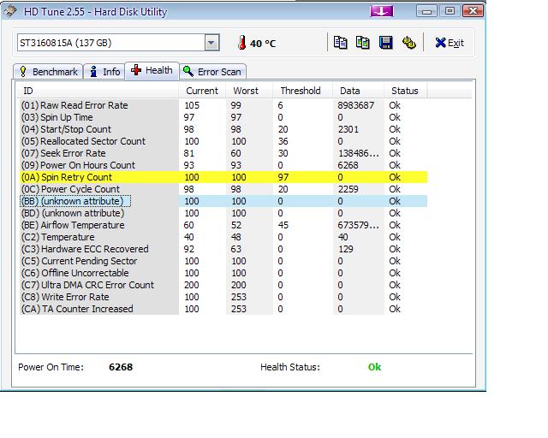Viewport: 548px width, 438px height.
Task: Open the drive selection dropdown arrow
Action: [x=211, y=43]
